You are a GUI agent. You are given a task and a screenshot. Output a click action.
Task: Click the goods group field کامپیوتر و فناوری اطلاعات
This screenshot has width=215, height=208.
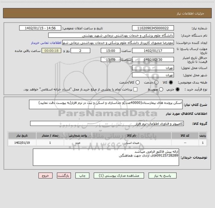(x=107, y=124)
